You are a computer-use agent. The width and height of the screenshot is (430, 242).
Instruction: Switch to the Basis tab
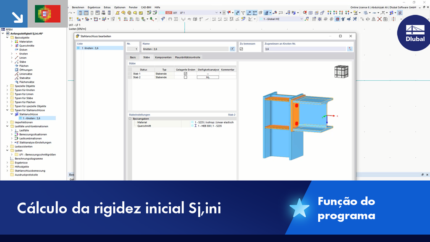133,57
